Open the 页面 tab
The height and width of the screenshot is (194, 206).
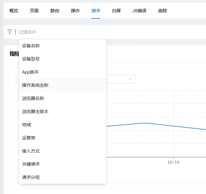34,11
